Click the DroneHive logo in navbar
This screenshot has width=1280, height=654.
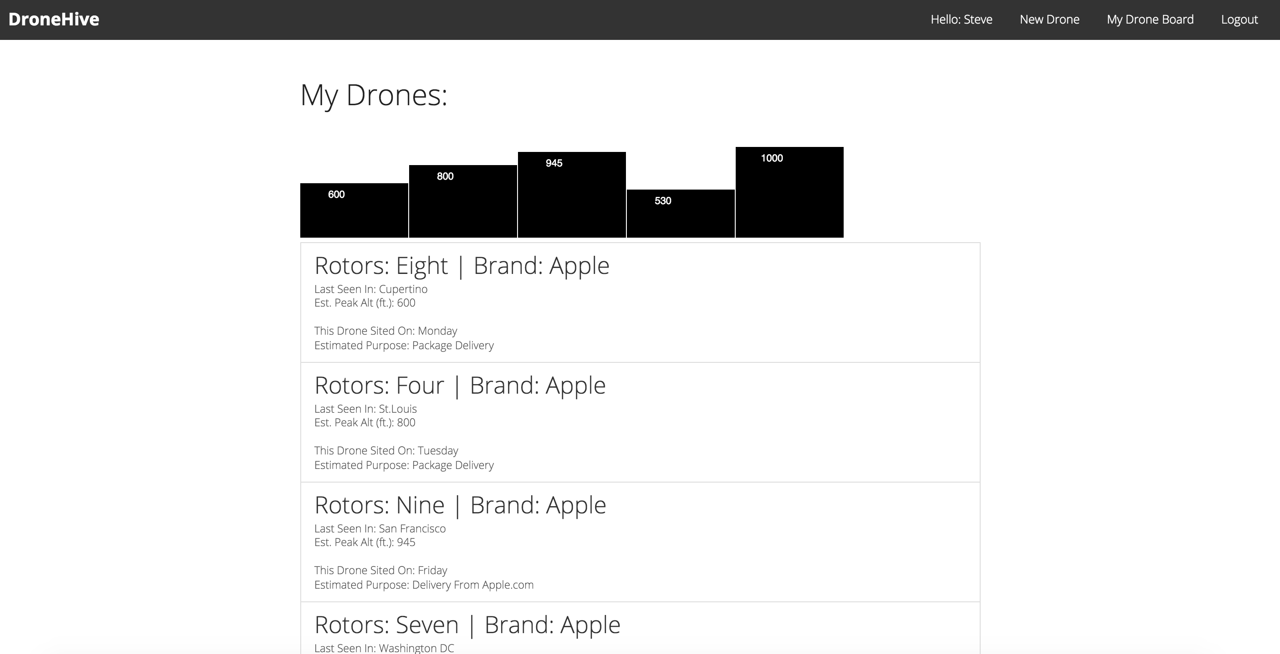pyautogui.click(x=54, y=20)
